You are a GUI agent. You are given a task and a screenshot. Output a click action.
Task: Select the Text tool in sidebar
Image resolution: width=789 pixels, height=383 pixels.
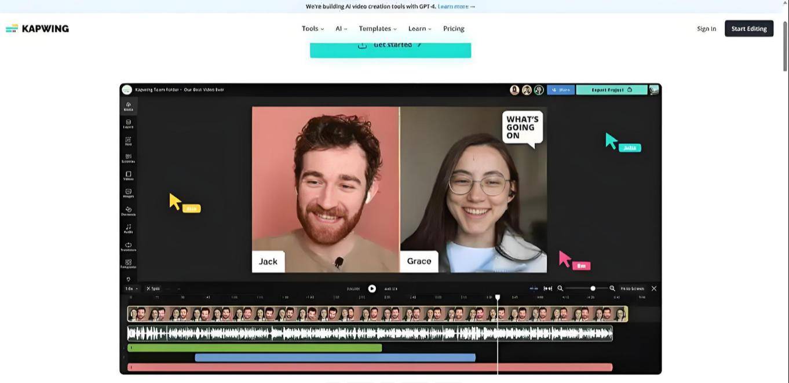point(128,141)
